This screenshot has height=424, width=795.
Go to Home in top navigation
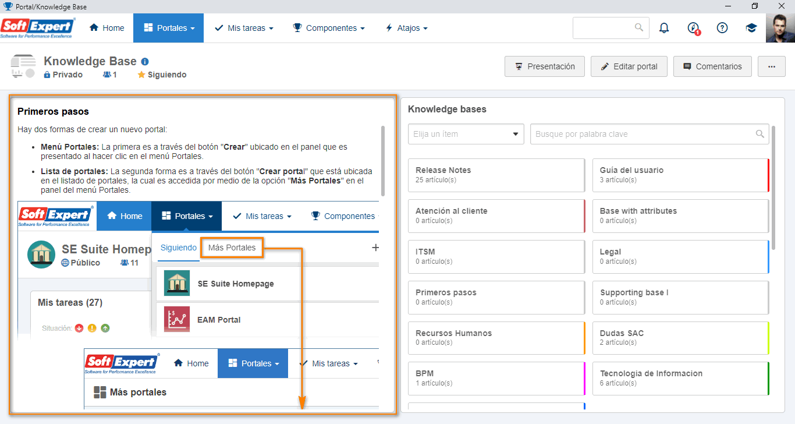107,28
